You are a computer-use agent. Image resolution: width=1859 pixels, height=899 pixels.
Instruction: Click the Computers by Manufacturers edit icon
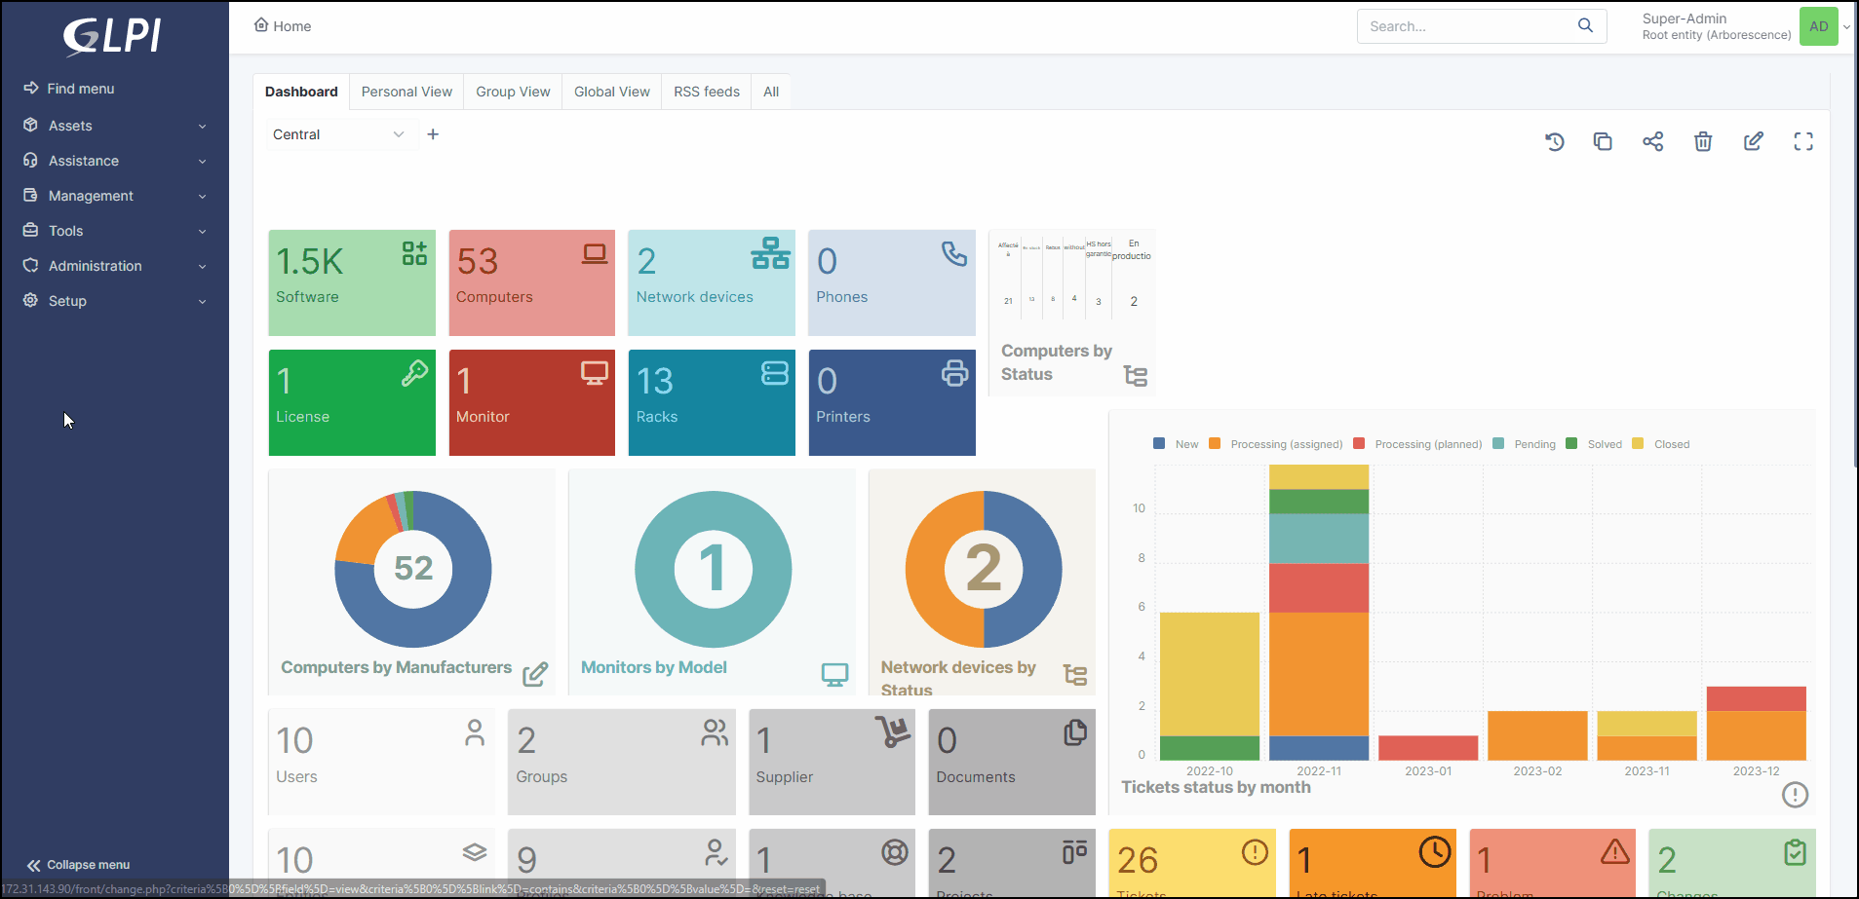(535, 674)
